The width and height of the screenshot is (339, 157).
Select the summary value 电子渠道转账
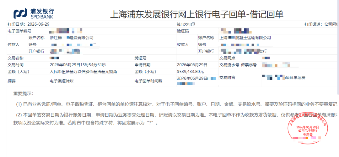pos(62,81)
